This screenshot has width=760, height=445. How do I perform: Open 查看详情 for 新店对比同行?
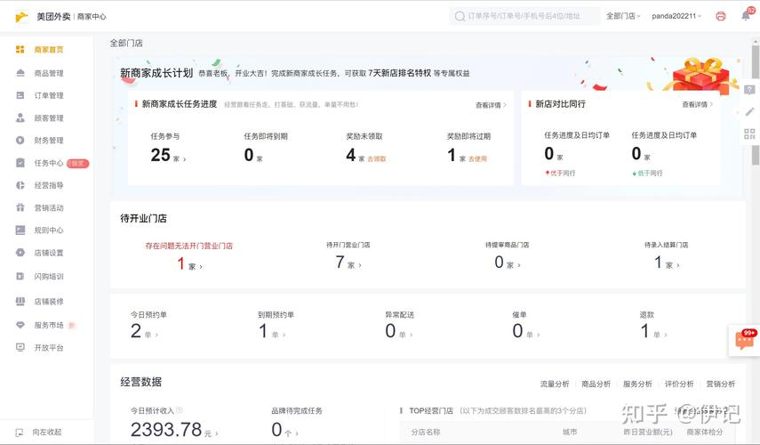coord(697,104)
